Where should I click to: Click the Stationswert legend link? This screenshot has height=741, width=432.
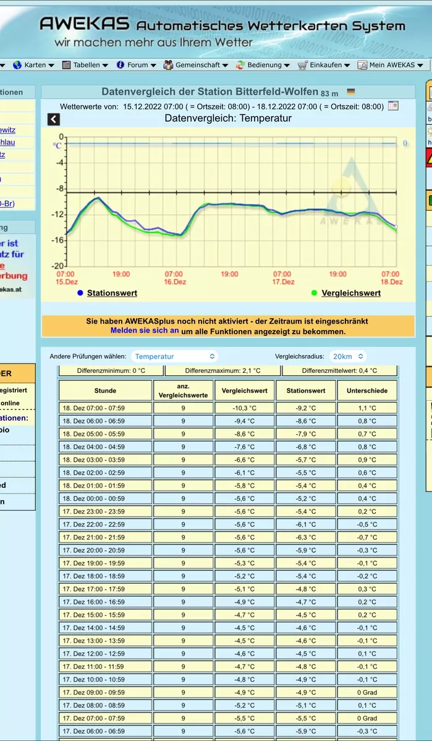click(x=112, y=293)
